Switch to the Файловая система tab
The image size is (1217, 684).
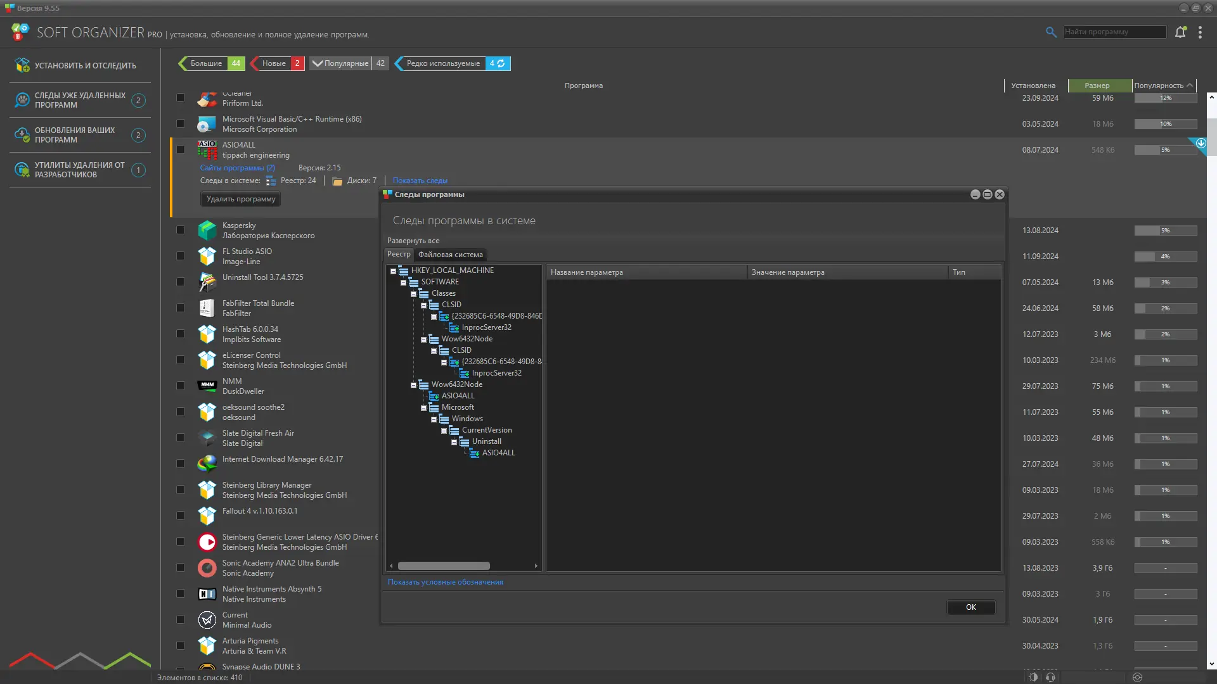pos(450,255)
